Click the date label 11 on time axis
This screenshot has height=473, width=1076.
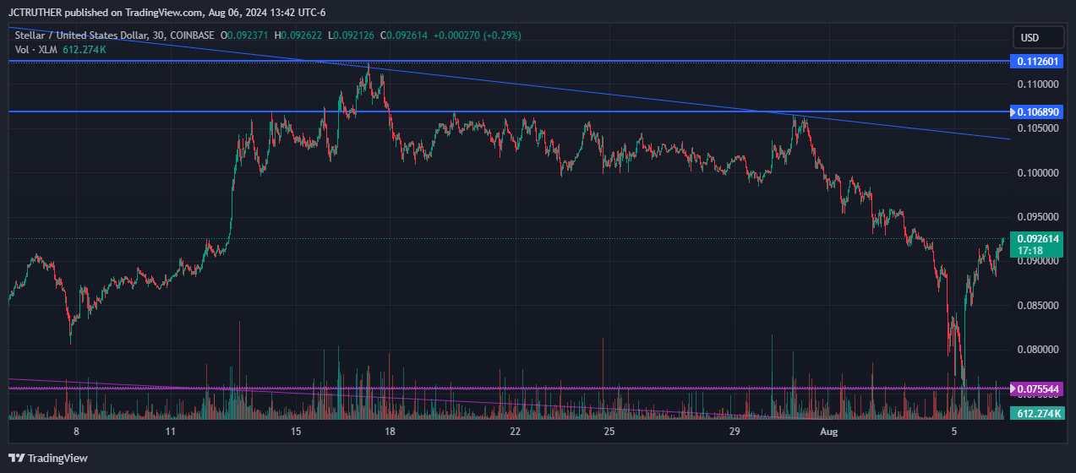click(171, 432)
